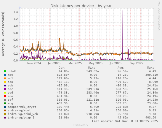
Task: Click the green drbd1 legend swatch
Action: (5, 71)
